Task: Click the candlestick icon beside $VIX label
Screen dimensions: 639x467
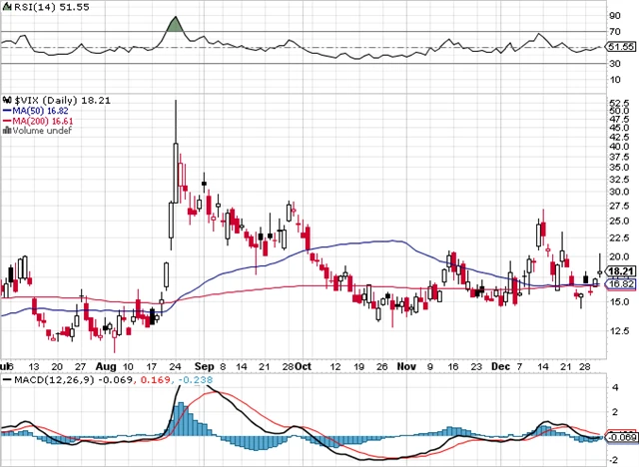Action: coord(5,100)
